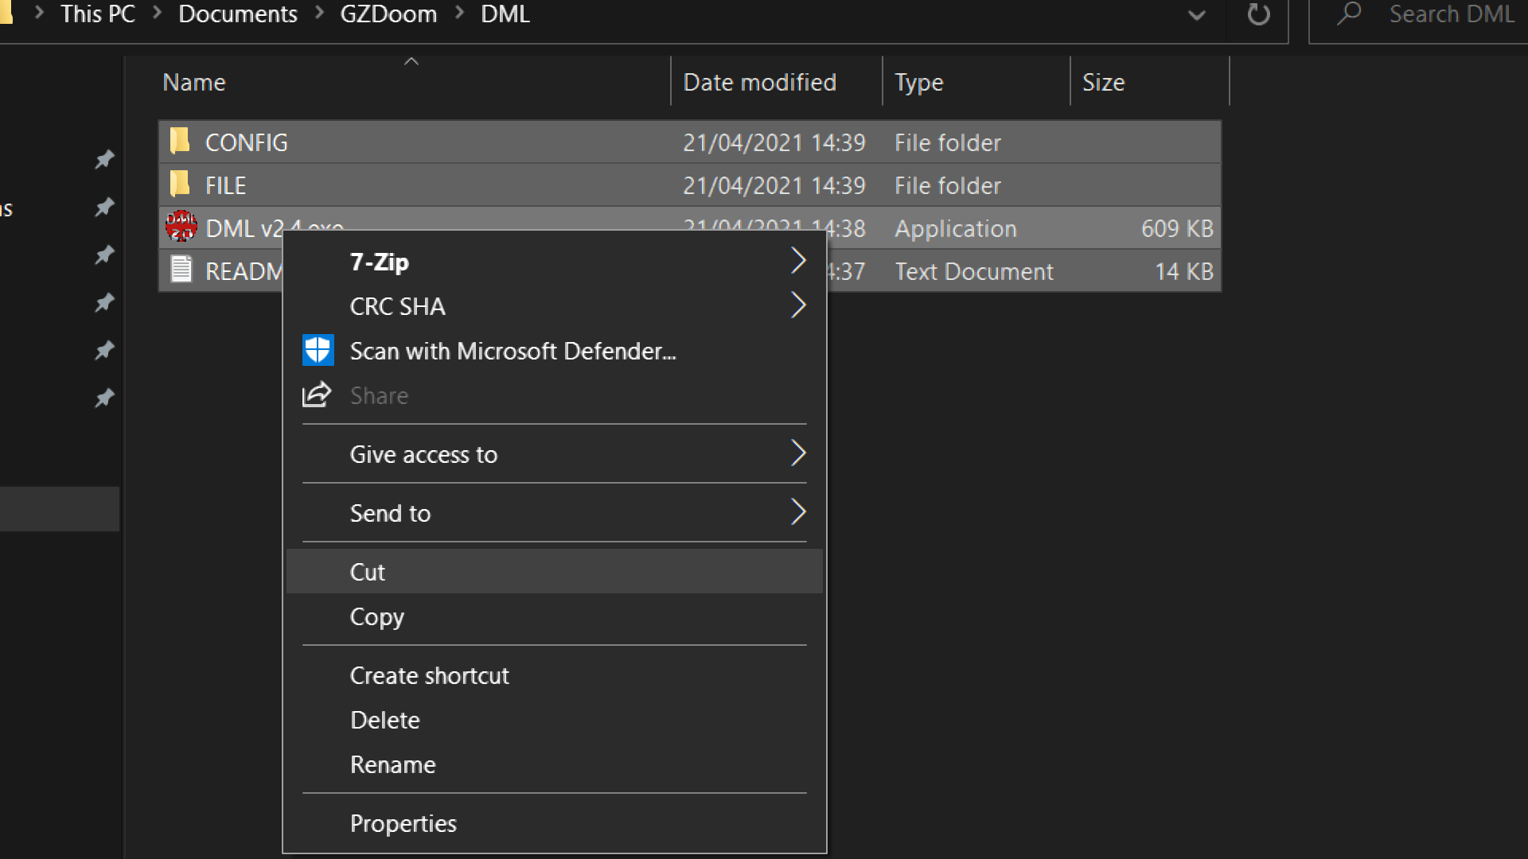
Task: Expand the CRC SHA submenu arrow
Action: [x=797, y=305]
